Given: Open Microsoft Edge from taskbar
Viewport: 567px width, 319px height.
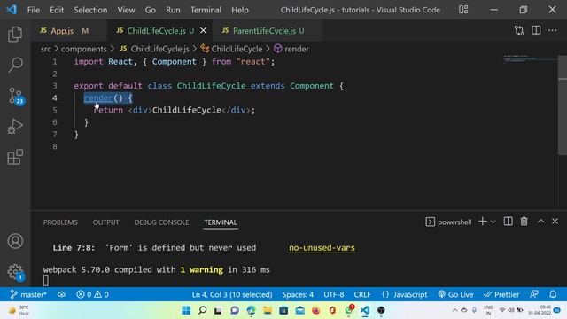Looking at the screenshot, I should pyautogui.click(x=251, y=310).
